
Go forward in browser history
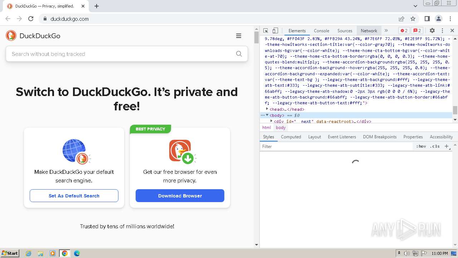[x=19, y=19]
